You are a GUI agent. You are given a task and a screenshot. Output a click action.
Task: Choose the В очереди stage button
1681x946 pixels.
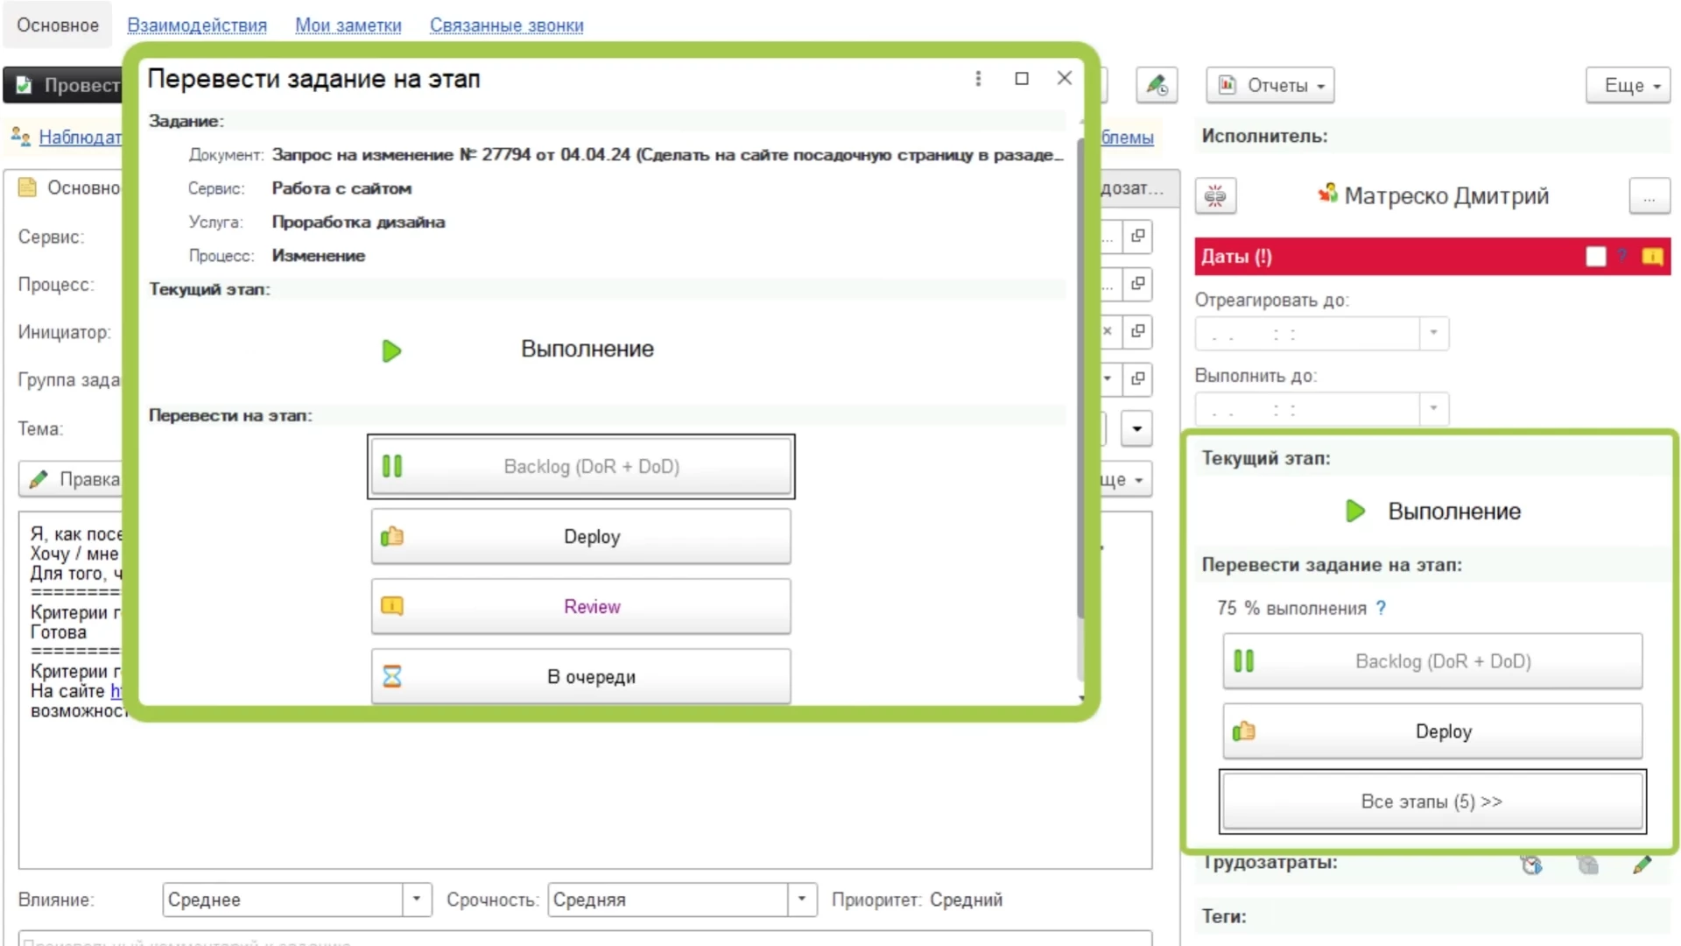[580, 676]
